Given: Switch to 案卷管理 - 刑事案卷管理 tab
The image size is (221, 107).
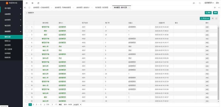Looking at the screenshot, I should pyautogui.click(x=63, y=8).
